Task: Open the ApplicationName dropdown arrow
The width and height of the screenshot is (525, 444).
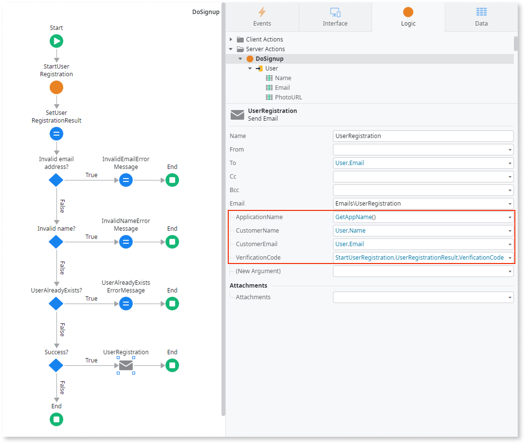Action: (x=510, y=217)
